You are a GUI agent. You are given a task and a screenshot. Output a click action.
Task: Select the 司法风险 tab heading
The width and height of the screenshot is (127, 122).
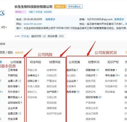click(x=36, y=62)
